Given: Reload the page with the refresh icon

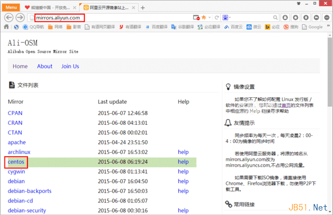Looking at the screenshot, I should 217,18.
